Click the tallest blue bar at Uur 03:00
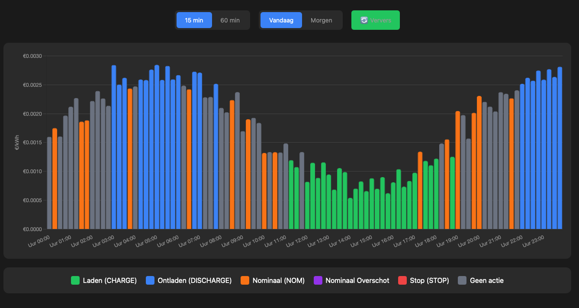Screen dimensions: 579x308 coord(114,147)
